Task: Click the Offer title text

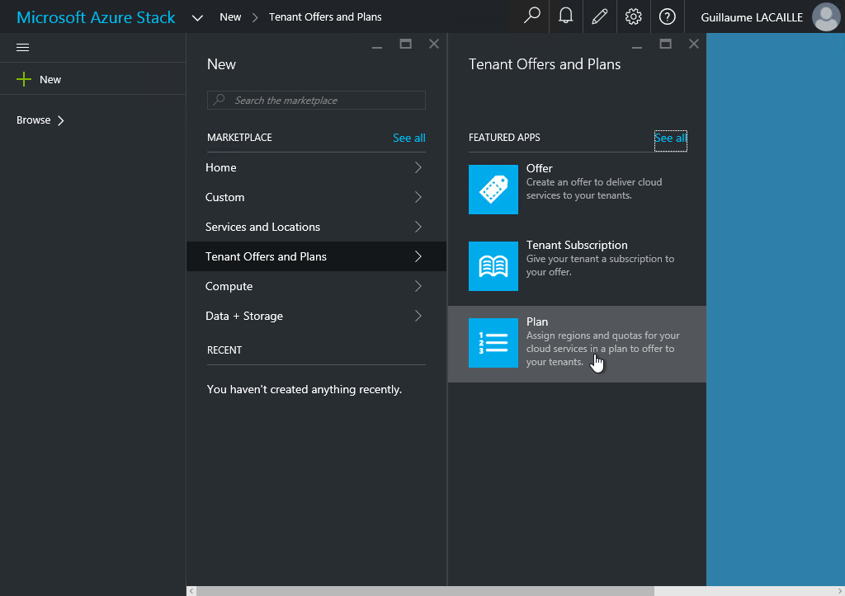Action: [539, 168]
